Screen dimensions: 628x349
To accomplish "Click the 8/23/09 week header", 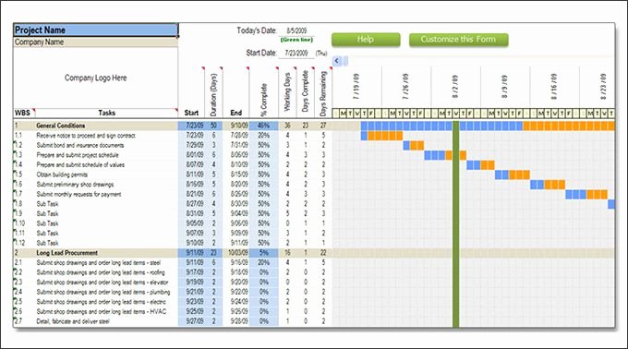I will pyautogui.click(x=603, y=87).
